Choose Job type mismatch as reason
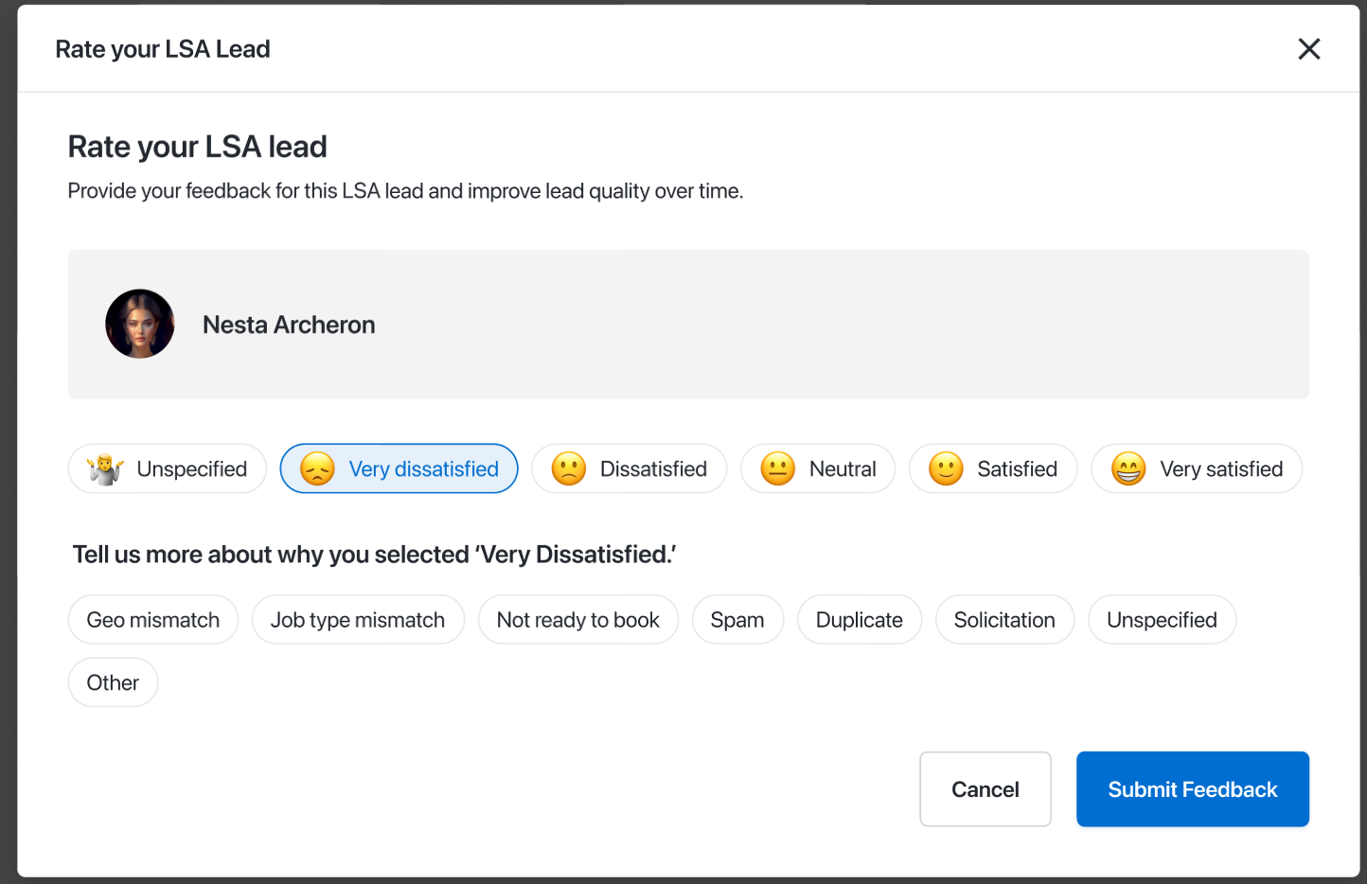This screenshot has width=1367, height=884. tap(358, 620)
